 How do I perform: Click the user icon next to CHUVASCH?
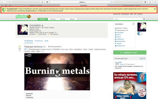(42, 26)
